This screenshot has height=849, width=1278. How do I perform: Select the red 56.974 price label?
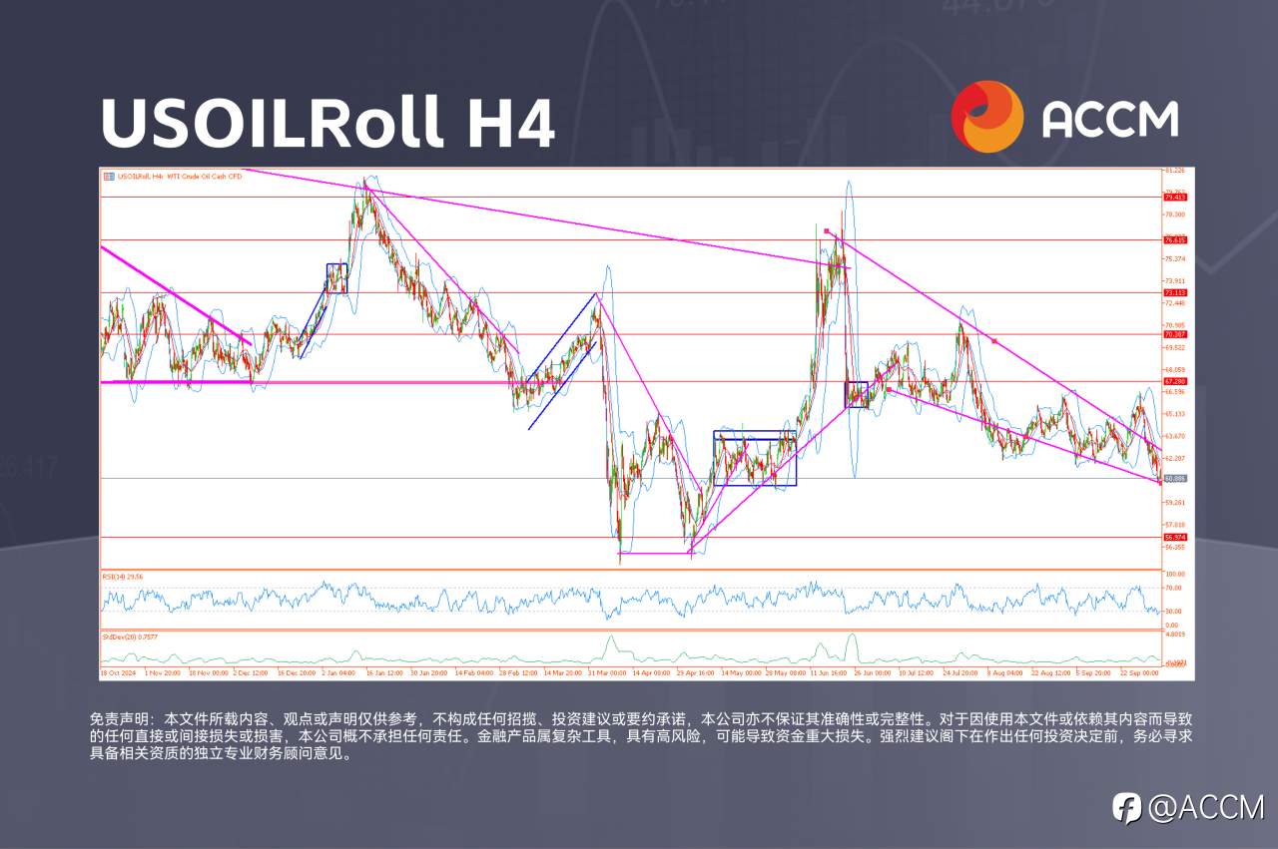[1174, 537]
